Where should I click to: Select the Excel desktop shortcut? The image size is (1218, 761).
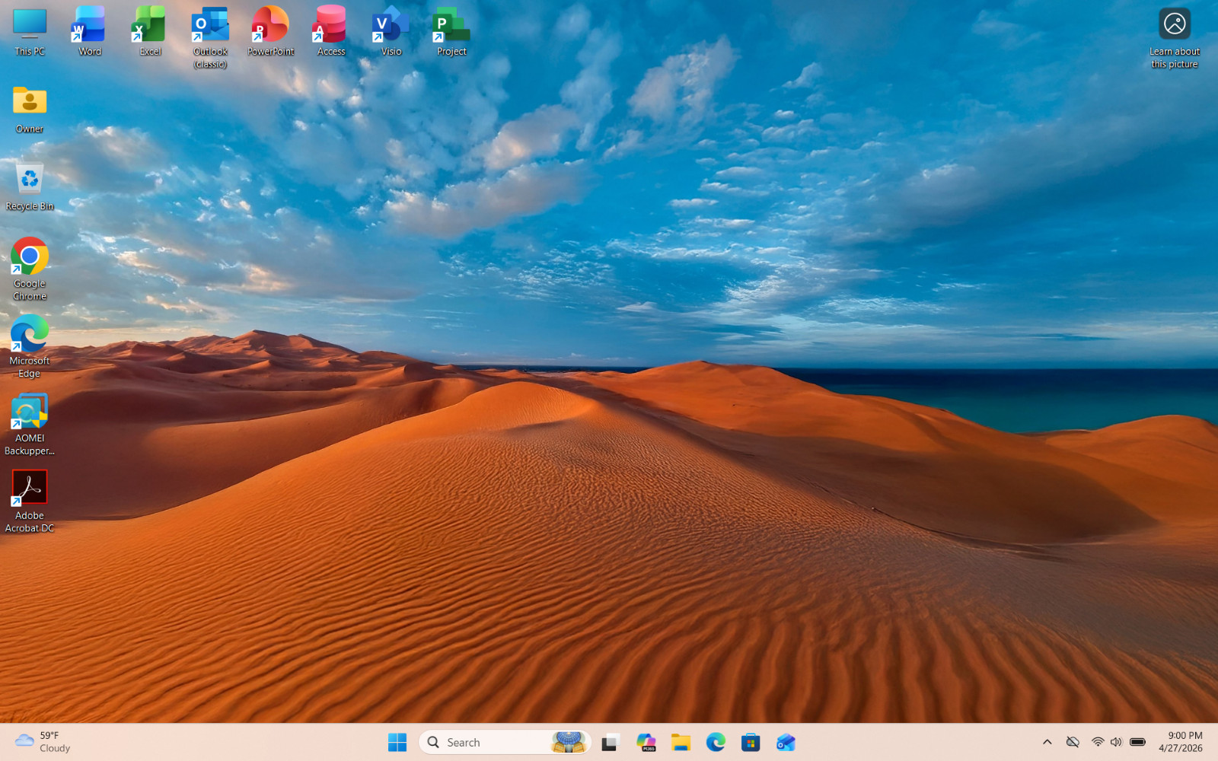click(150, 31)
